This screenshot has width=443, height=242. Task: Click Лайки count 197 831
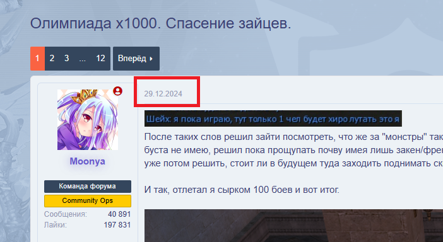pyautogui.click(x=117, y=225)
